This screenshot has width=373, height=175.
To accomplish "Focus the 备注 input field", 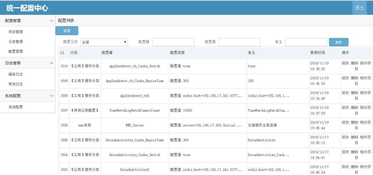I will click(306, 42).
